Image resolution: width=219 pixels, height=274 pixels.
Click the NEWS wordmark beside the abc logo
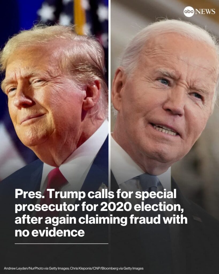tap(205, 12)
